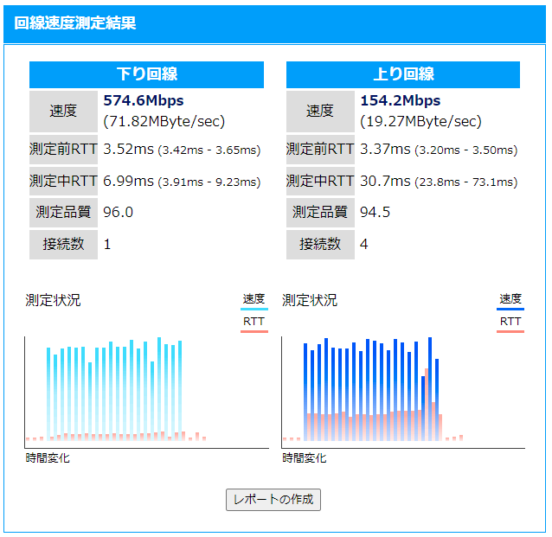Click the RTT legend swatch in upload chart
This screenshot has height=537, width=552.
click(x=510, y=331)
